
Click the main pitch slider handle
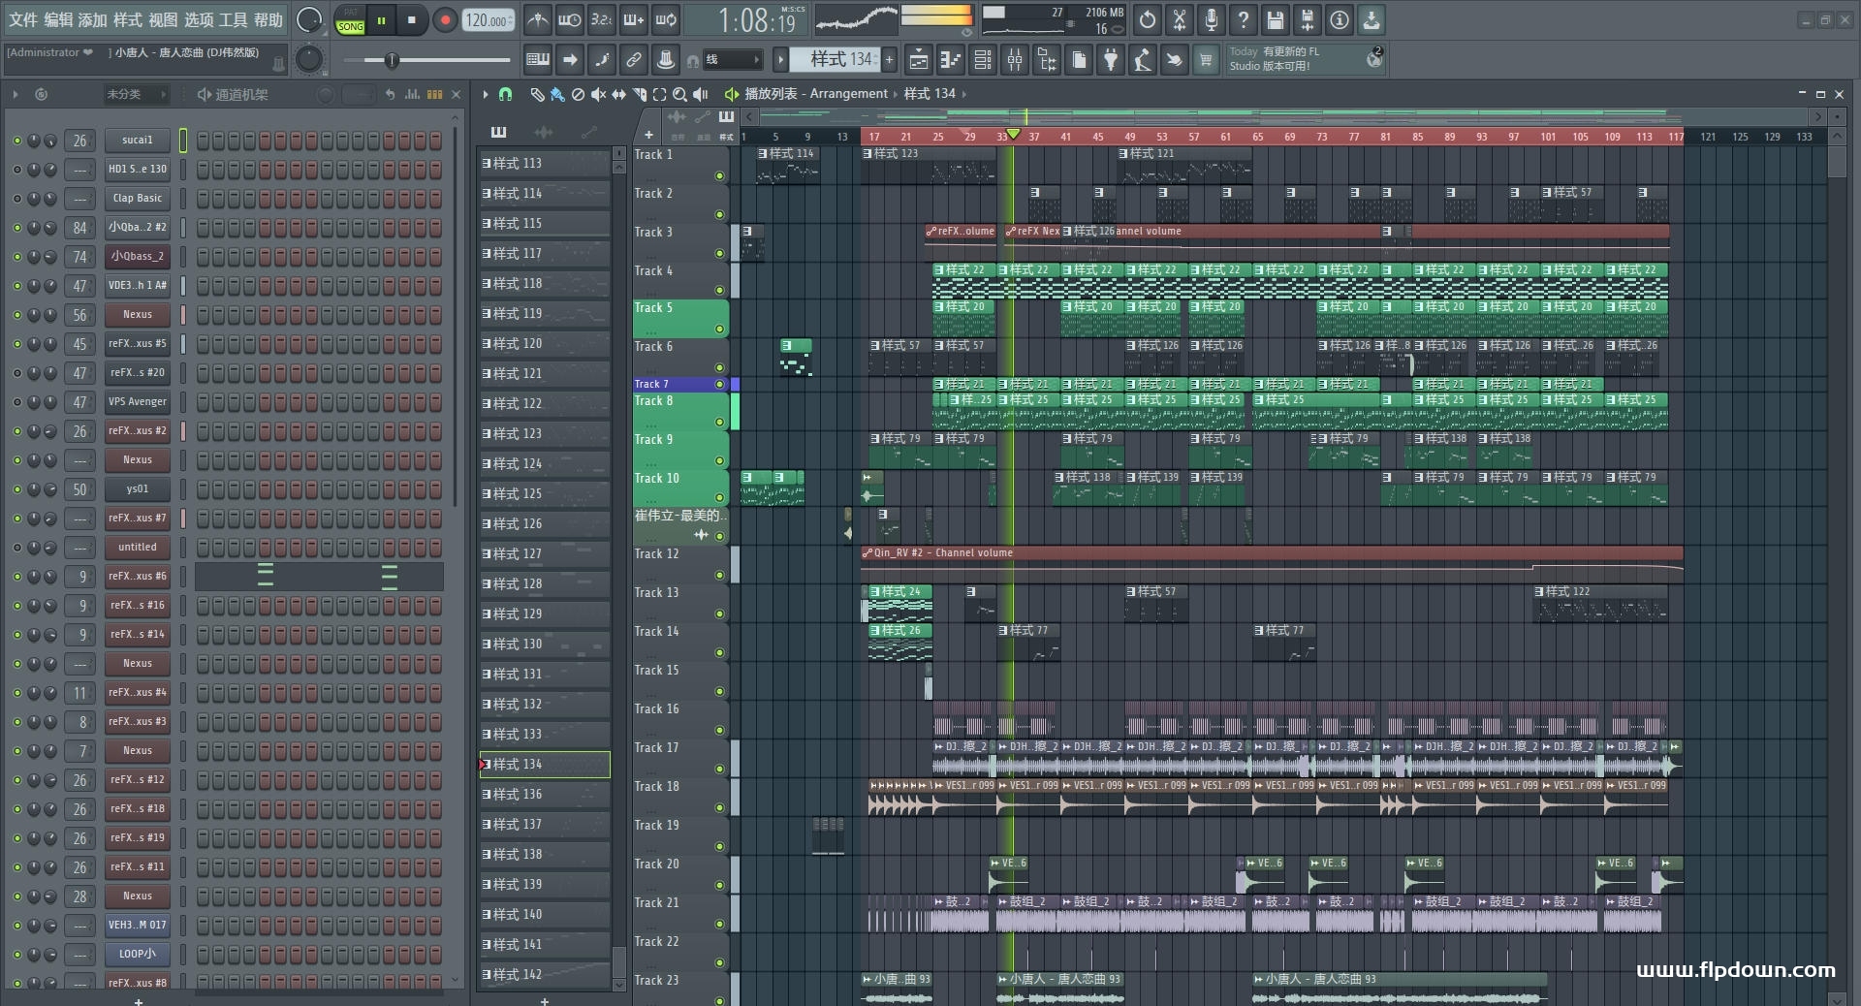(x=392, y=61)
